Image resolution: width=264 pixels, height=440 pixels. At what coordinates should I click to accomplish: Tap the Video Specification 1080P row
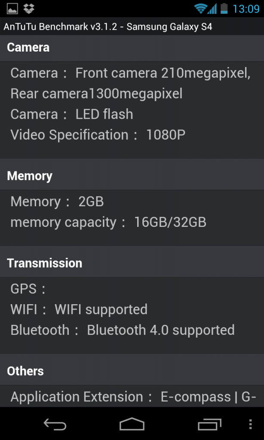pos(98,135)
